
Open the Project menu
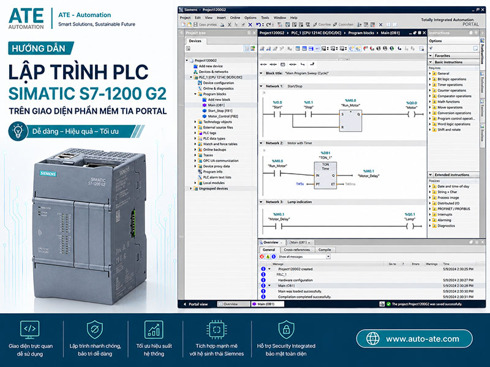[185, 18]
